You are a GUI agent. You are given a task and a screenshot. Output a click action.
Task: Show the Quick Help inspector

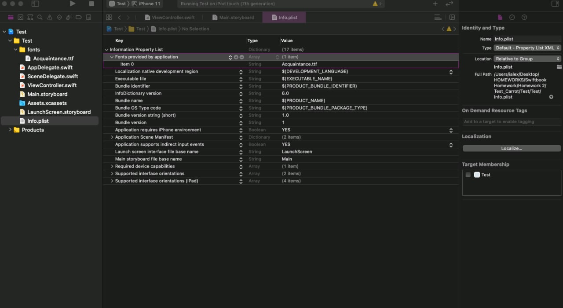[524, 17]
